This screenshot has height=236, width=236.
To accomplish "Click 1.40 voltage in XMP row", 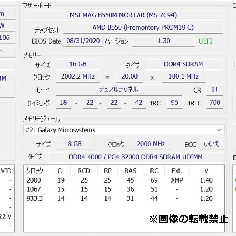I will [206, 180].
